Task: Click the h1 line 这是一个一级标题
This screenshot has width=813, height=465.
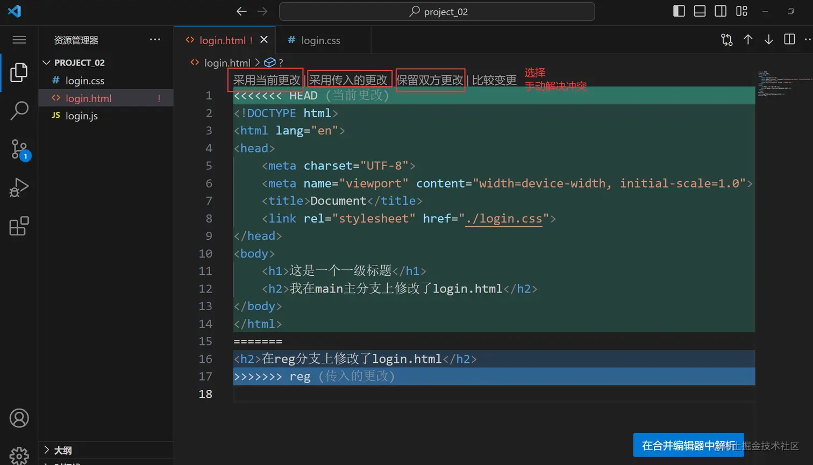Action: pos(494,271)
